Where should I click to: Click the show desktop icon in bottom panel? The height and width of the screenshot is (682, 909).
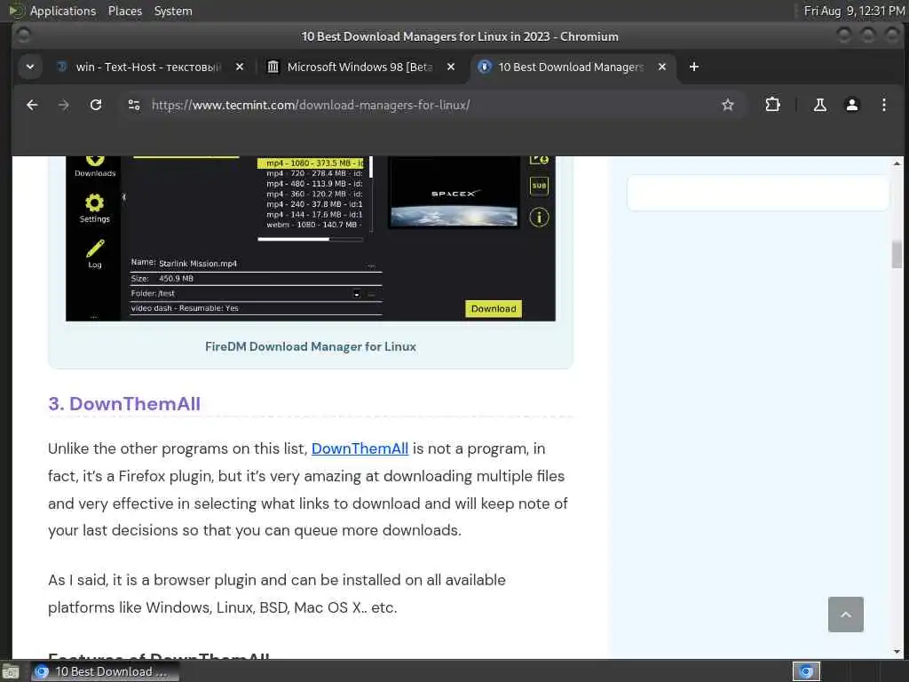[10, 671]
